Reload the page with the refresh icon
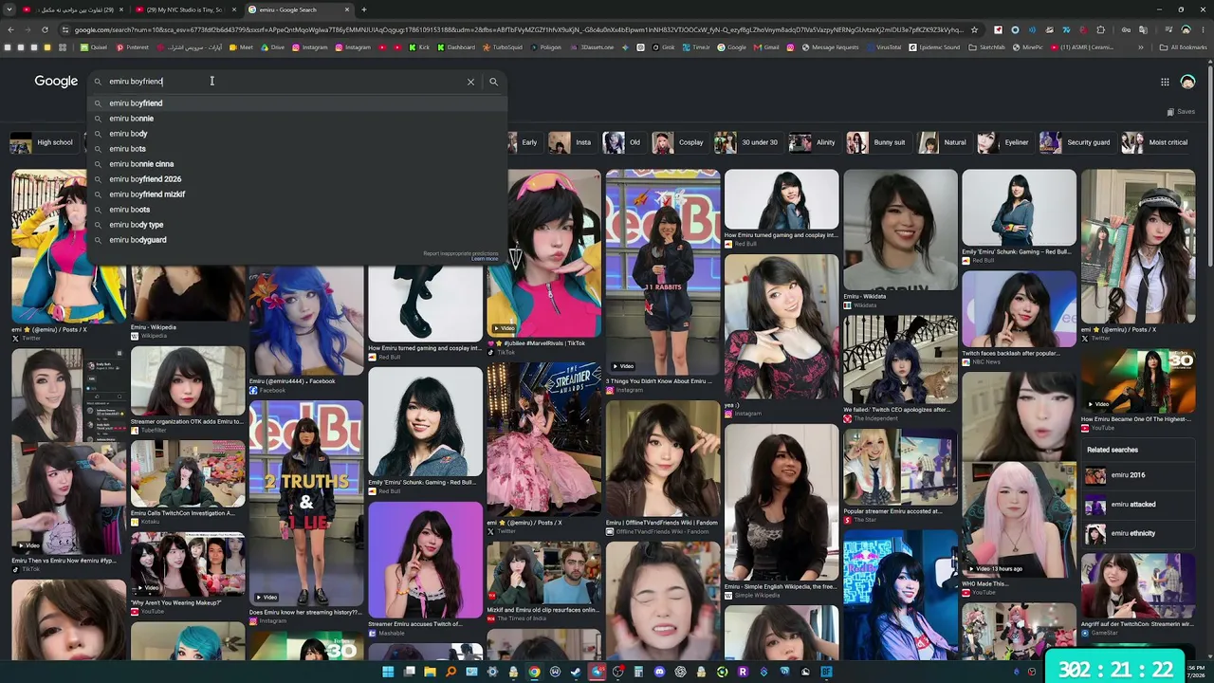This screenshot has height=683, width=1214. point(46,29)
